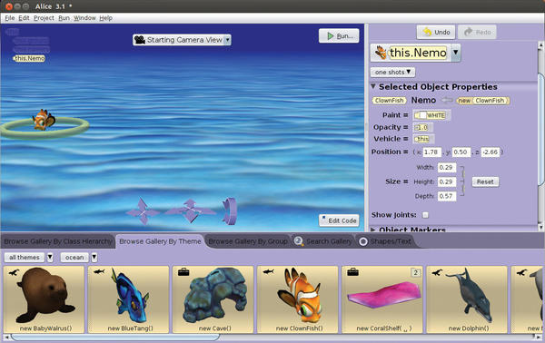
Task: Toggle the Show Joints checkbox
Action: (425, 215)
